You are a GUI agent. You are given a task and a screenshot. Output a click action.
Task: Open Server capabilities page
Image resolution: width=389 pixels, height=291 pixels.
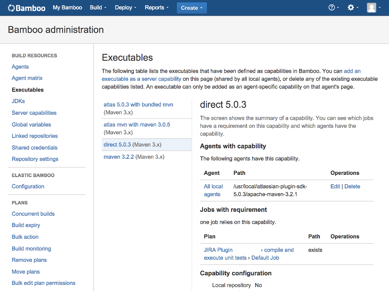click(x=34, y=113)
